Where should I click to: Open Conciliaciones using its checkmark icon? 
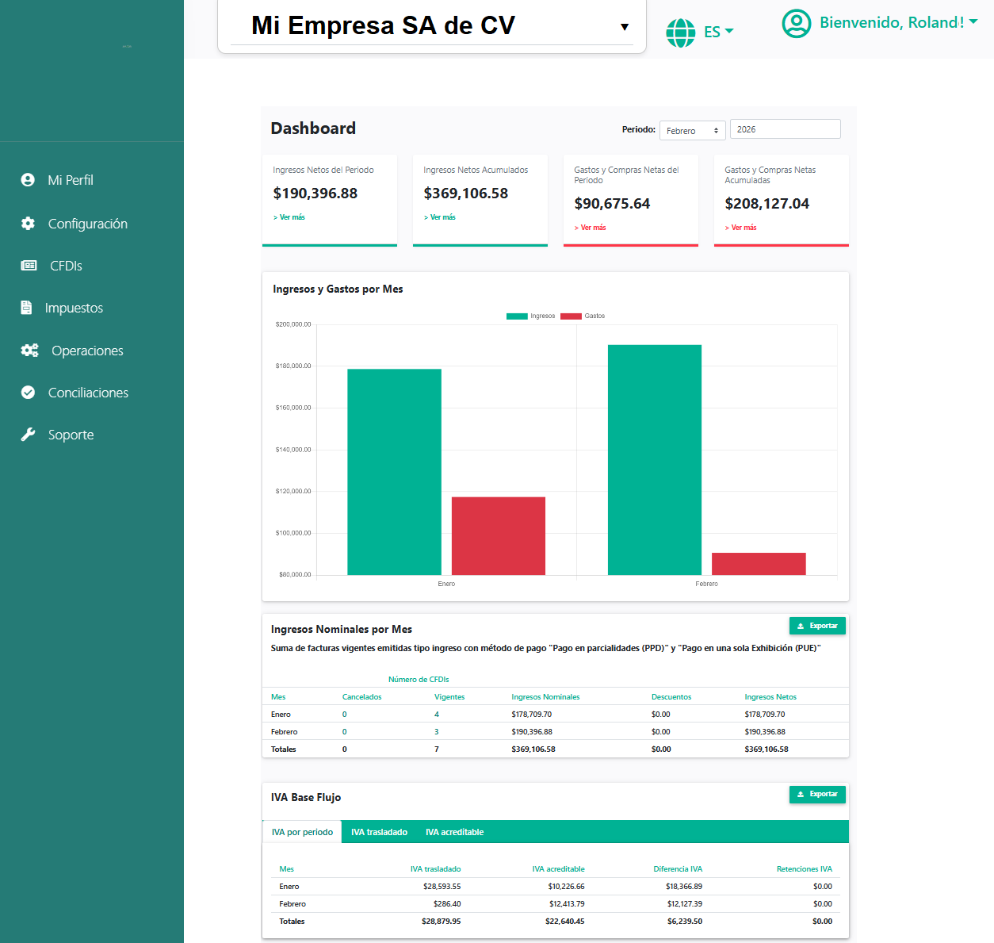27,392
